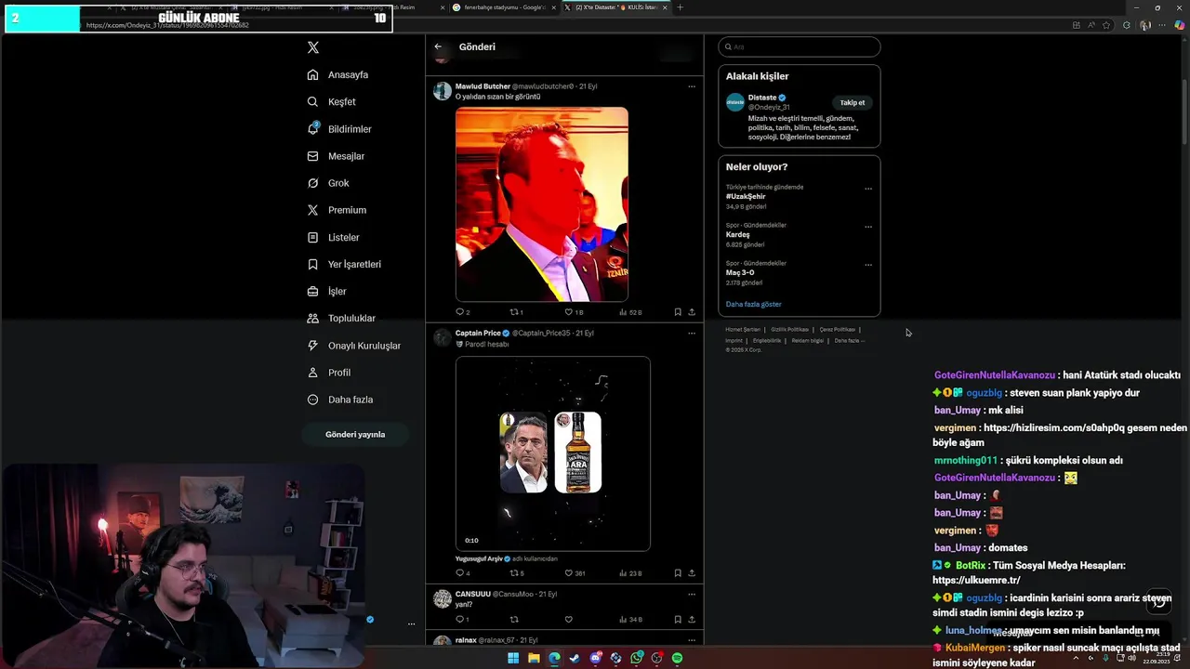Open Yer İşaretleri bookmarks
Image resolution: width=1190 pixels, height=669 pixels.
pos(344,264)
